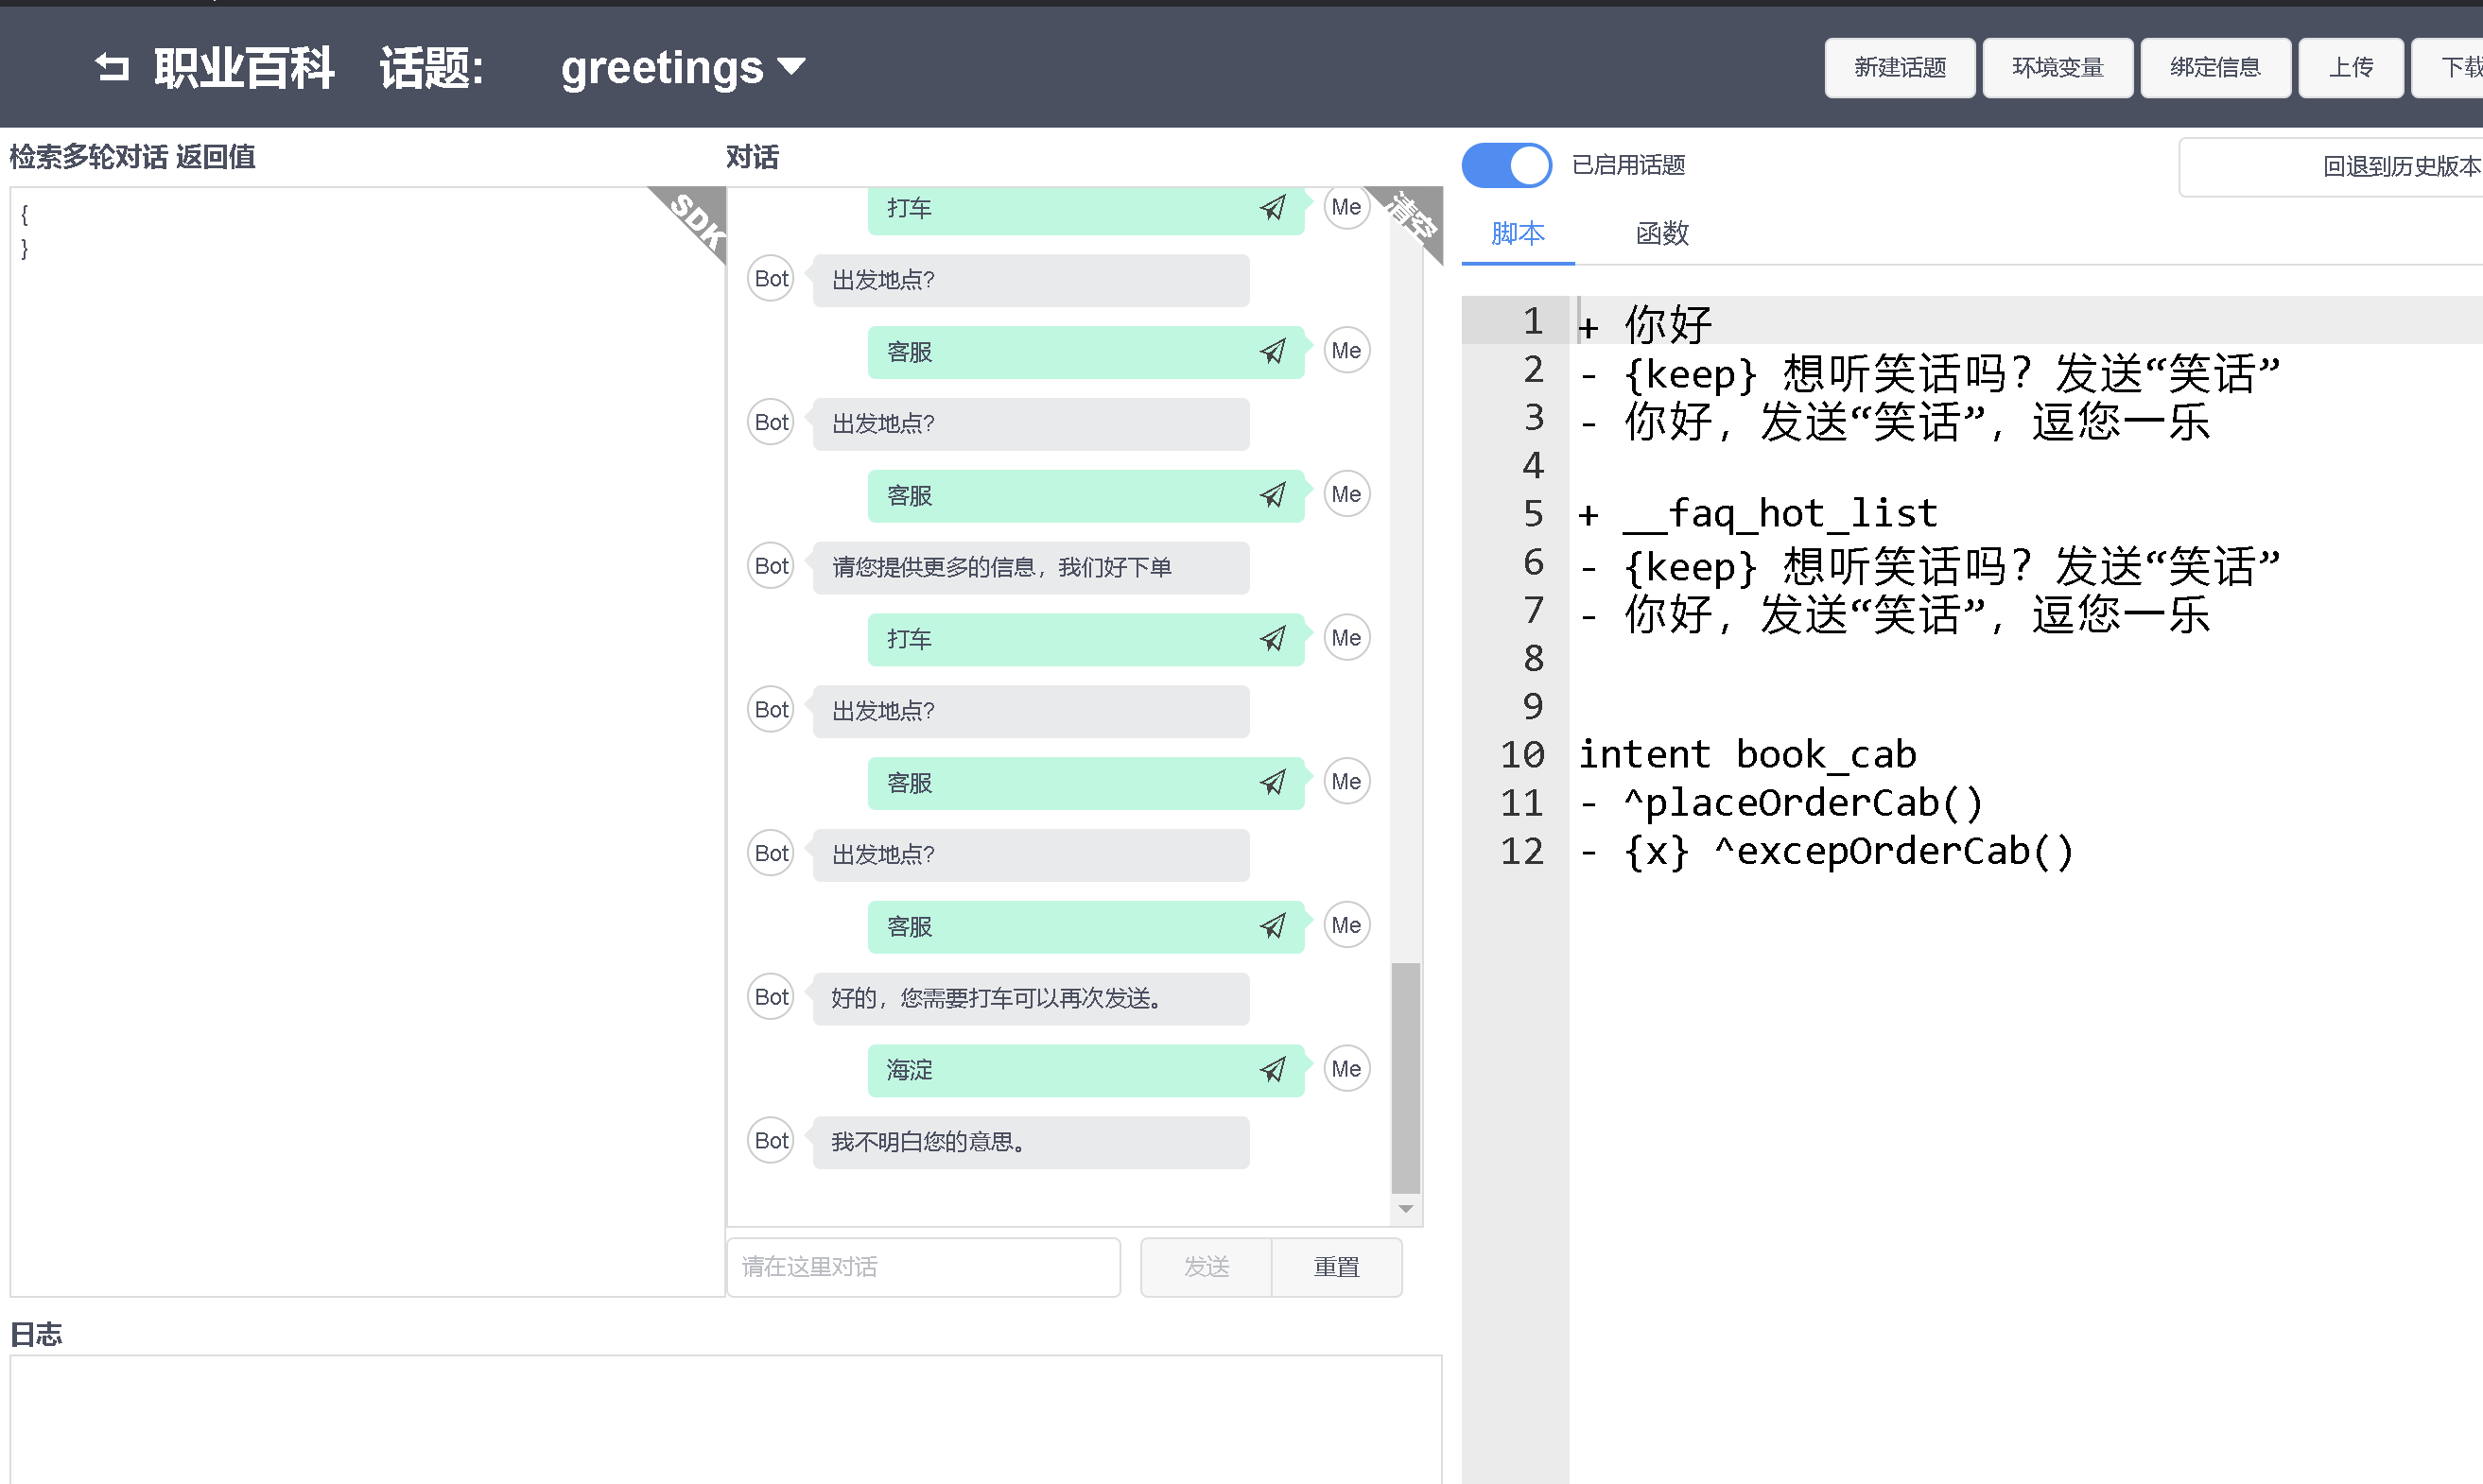Image resolution: width=2483 pixels, height=1484 pixels.
Task: Click the 绑定信息 button
Action: 2214,68
